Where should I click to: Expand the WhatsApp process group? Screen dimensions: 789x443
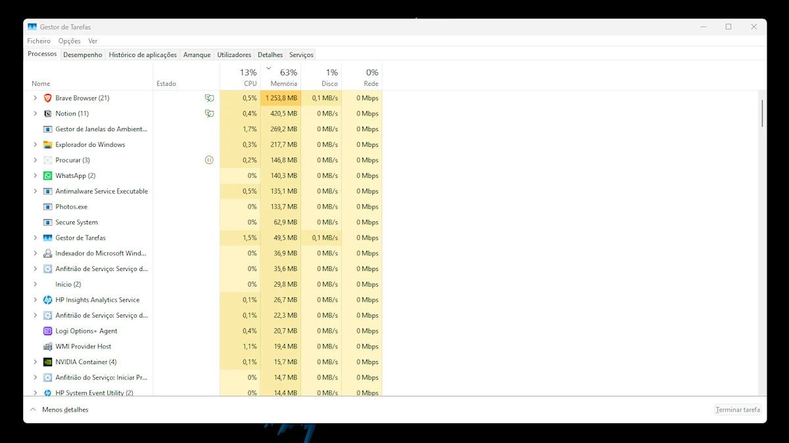coord(36,176)
